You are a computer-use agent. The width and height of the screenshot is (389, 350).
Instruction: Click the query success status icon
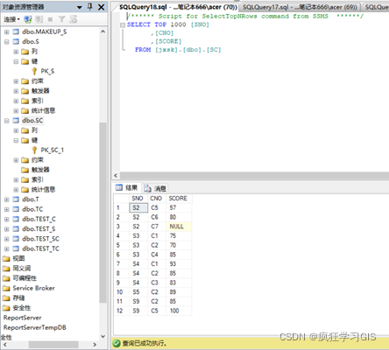(117, 343)
